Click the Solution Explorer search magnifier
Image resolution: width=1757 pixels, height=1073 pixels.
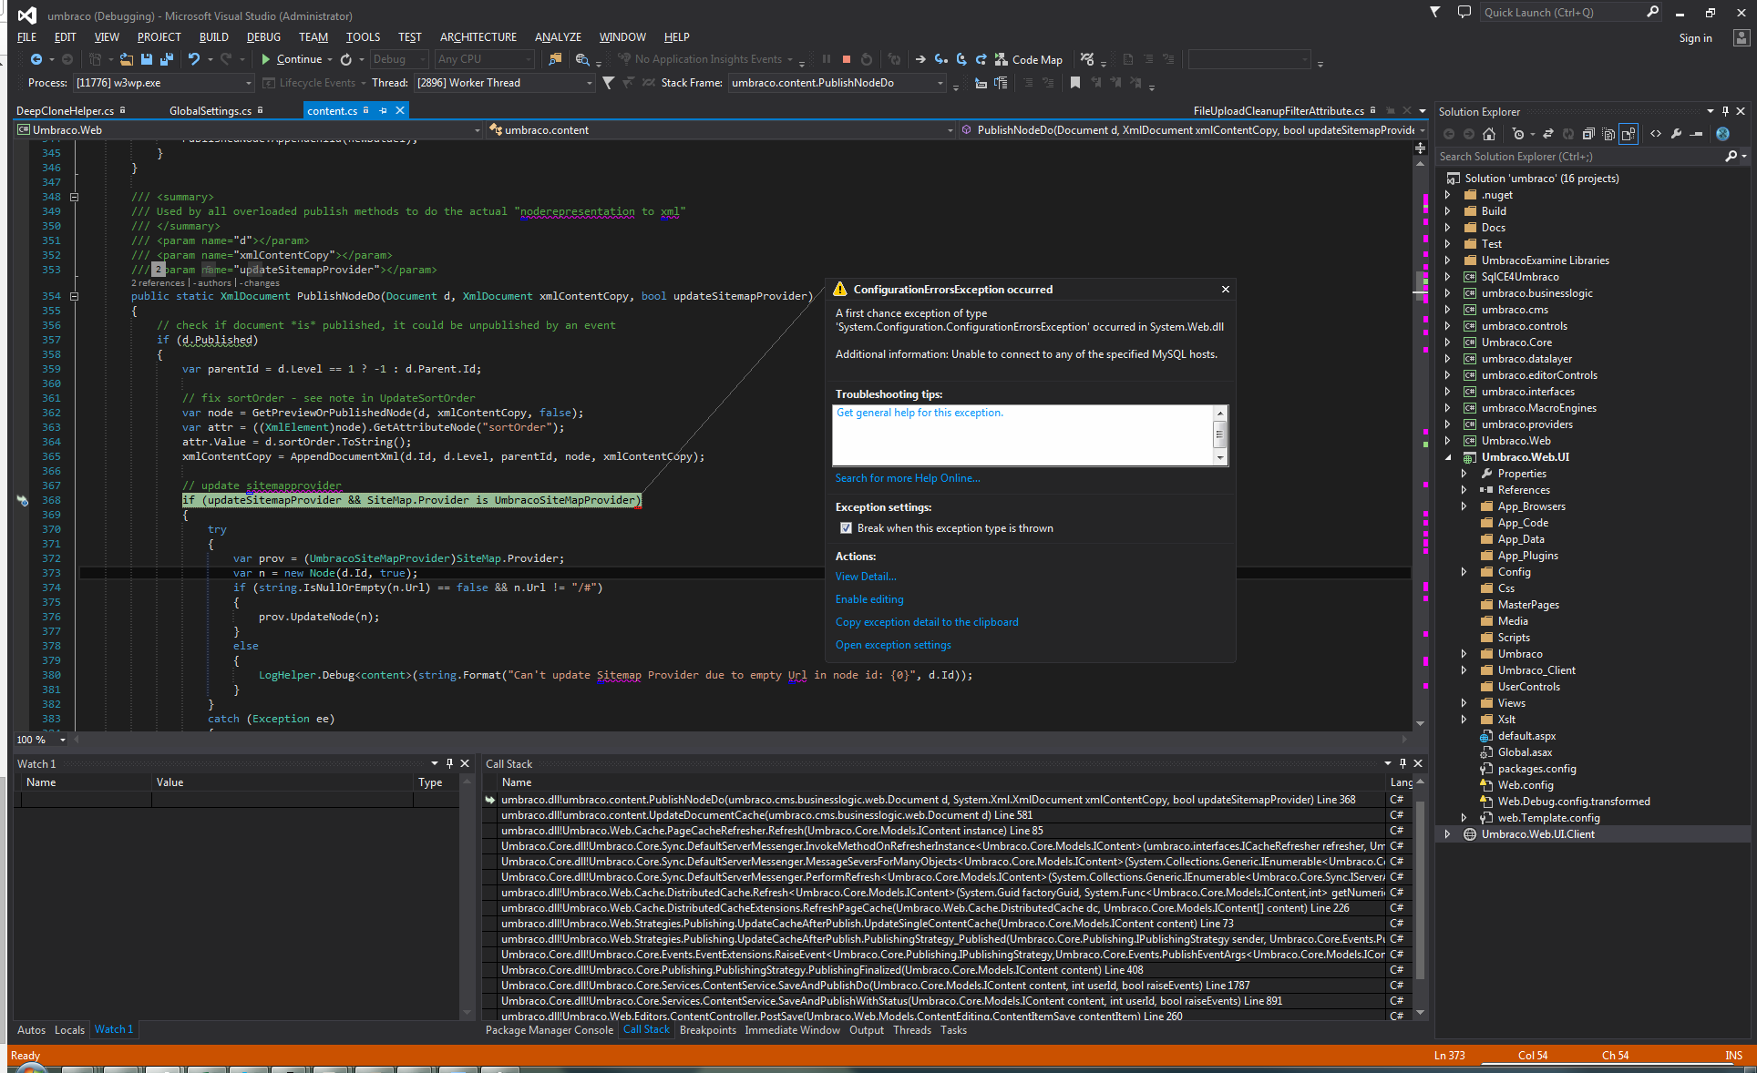click(1731, 157)
